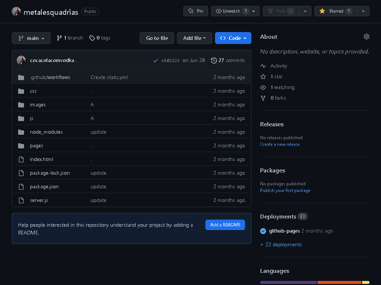Viewport: 381px width, 285px height.
Task: Open the server.js file
Action: [x=39, y=200]
